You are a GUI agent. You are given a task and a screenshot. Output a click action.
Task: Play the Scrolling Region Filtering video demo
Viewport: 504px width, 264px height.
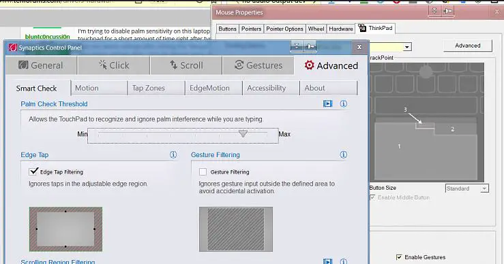point(327,261)
